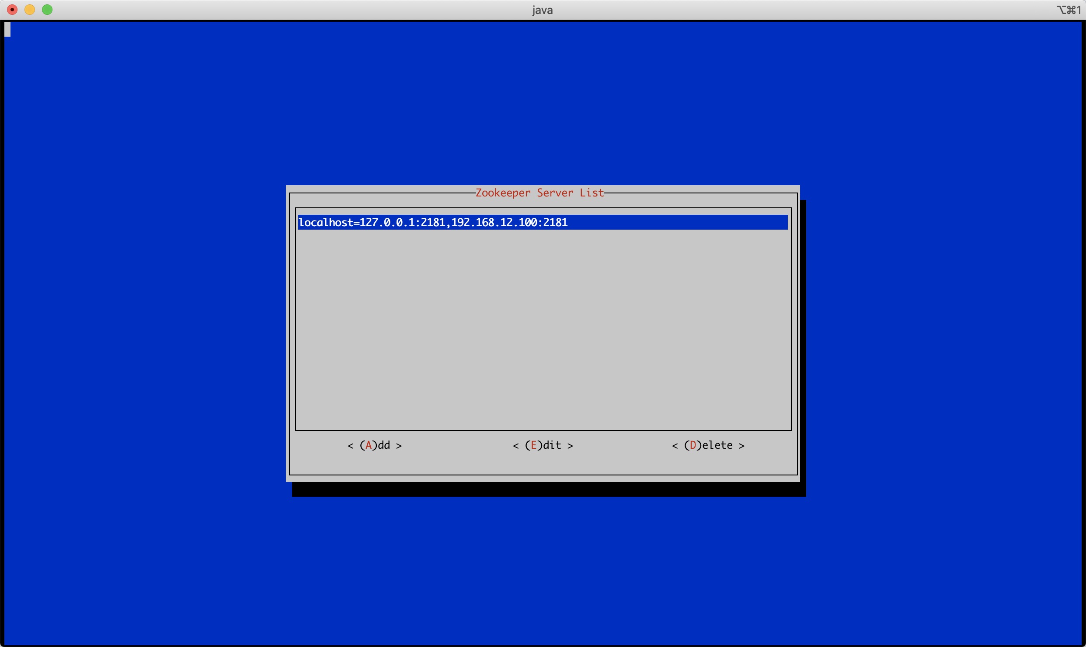Click the right angle bracket of Delete button
The height and width of the screenshot is (647, 1086).
pos(741,446)
